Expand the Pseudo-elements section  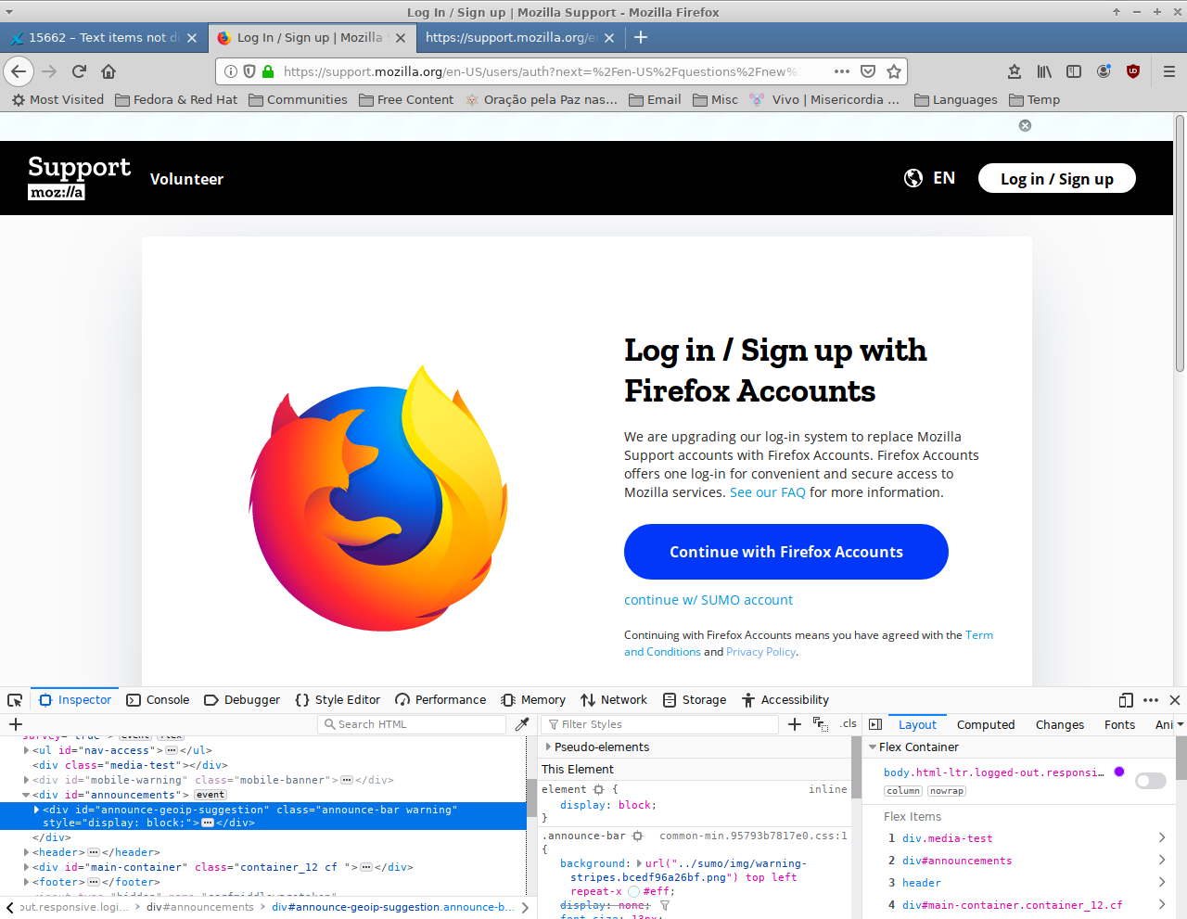(548, 747)
